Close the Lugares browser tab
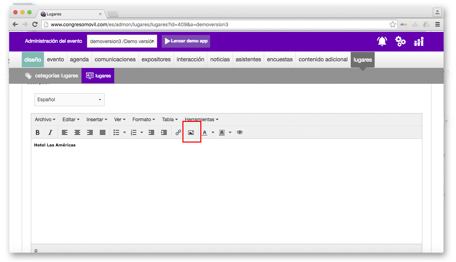456x262 pixels. click(x=100, y=14)
